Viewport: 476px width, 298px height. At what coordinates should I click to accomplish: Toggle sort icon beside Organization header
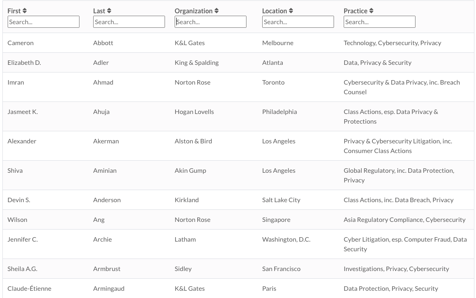point(217,11)
